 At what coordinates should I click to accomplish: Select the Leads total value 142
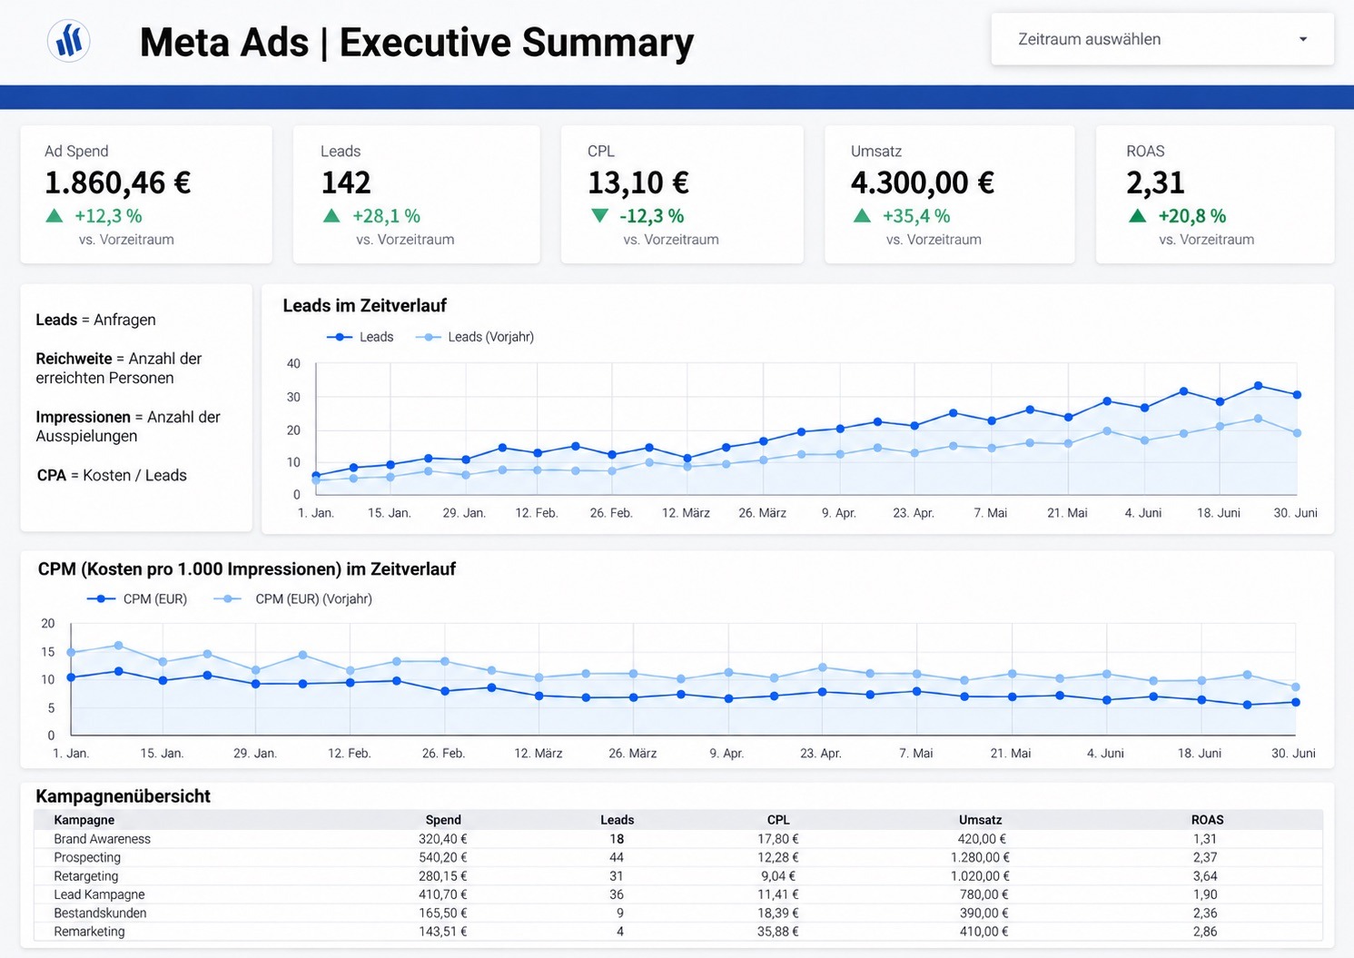pos(346,183)
